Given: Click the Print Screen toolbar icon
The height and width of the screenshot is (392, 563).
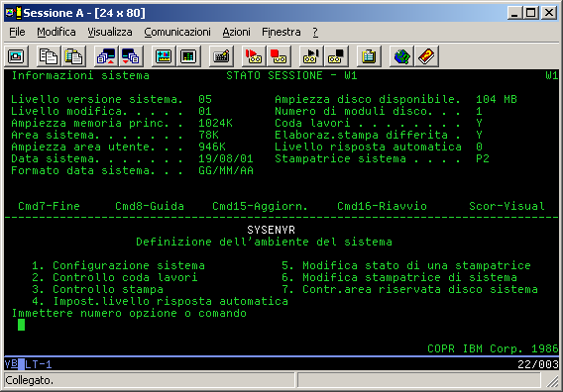Looking at the screenshot, I should pyautogui.click(x=16, y=56).
